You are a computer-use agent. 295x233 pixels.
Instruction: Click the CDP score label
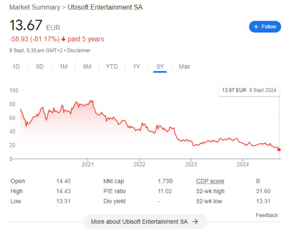coord(210,181)
